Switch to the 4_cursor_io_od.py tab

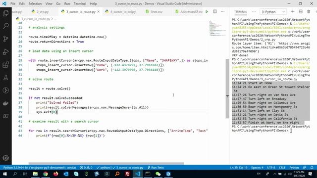click(x=120, y=12)
